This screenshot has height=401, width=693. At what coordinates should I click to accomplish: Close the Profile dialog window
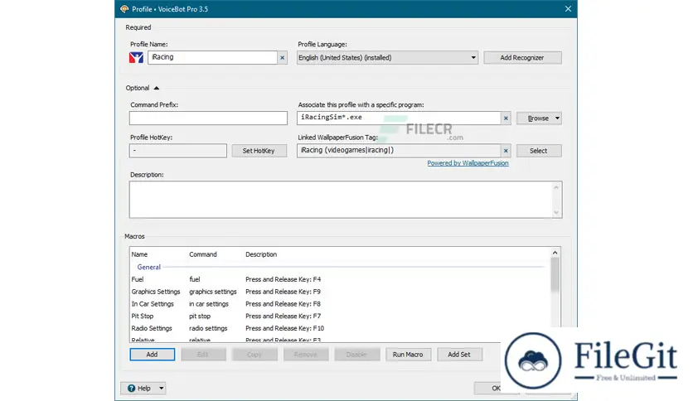pos(568,9)
